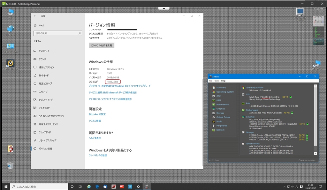
Task: Open Network in Speccy's sidebar
Action: [220, 130]
